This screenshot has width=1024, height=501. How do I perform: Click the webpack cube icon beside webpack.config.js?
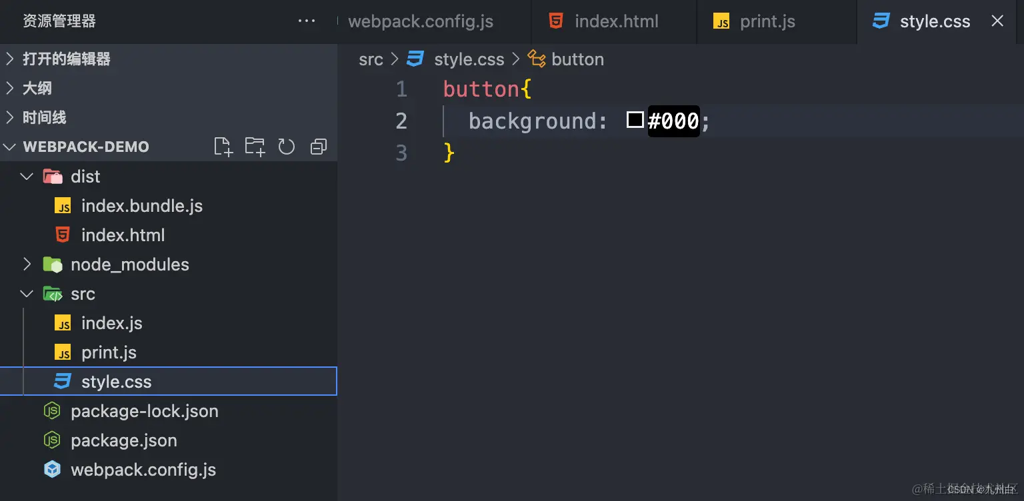(x=52, y=470)
